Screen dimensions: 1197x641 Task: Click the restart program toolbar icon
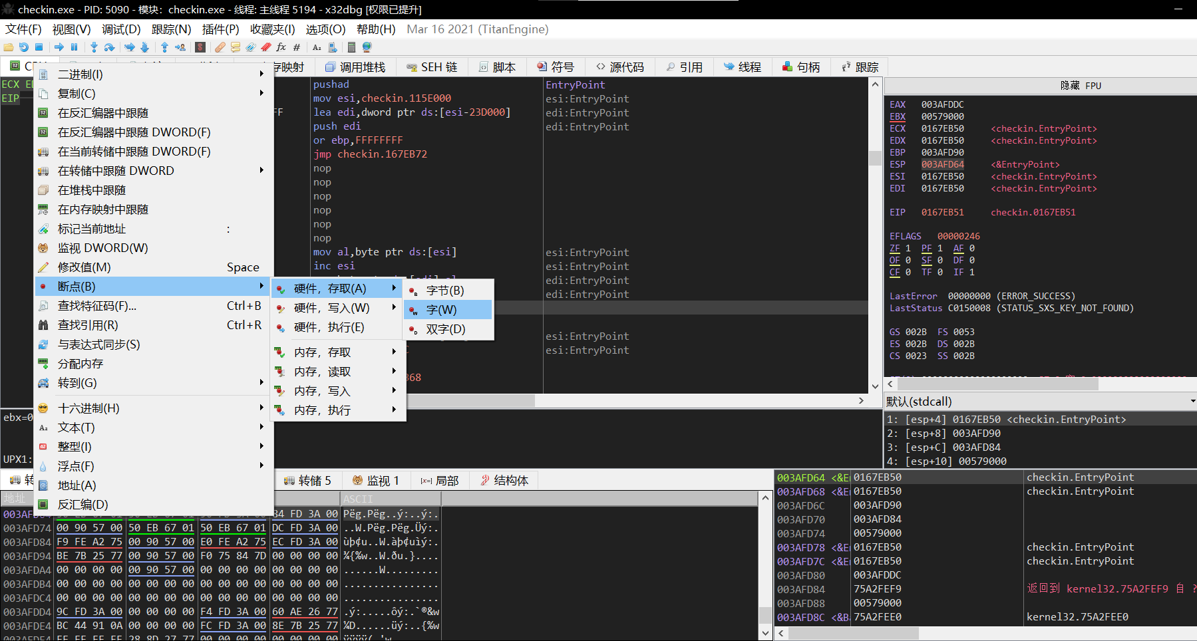(x=24, y=47)
